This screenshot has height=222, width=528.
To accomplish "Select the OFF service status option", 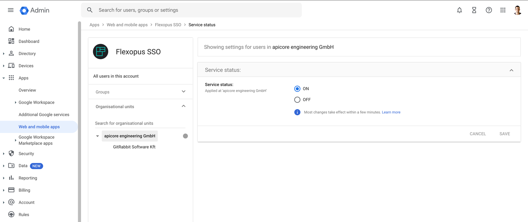I will (x=297, y=100).
